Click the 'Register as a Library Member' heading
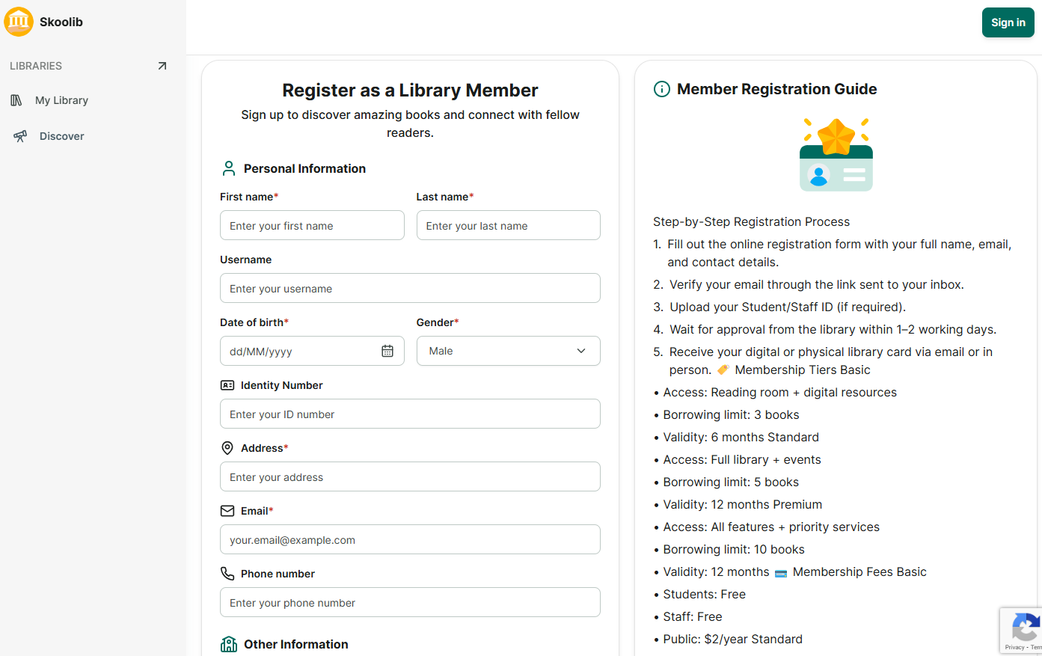This screenshot has height=656, width=1042. point(410,91)
